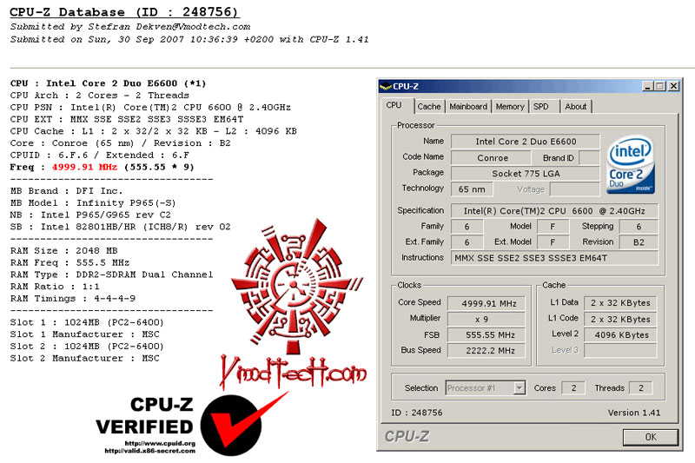The image size is (695, 463).
Task: Click the Multiplier value x 9
Action: pos(486,319)
